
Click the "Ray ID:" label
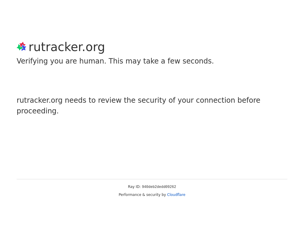pos(134,187)
